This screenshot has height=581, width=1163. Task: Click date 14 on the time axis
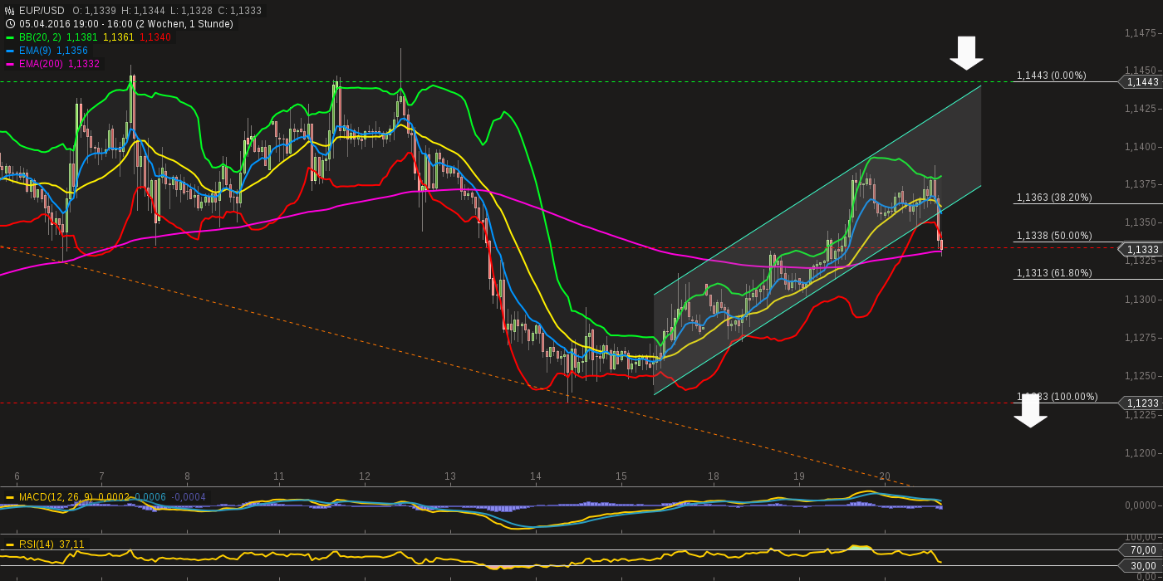536,476
